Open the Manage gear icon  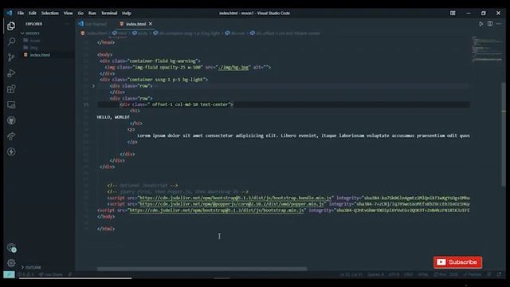(11, 263)
